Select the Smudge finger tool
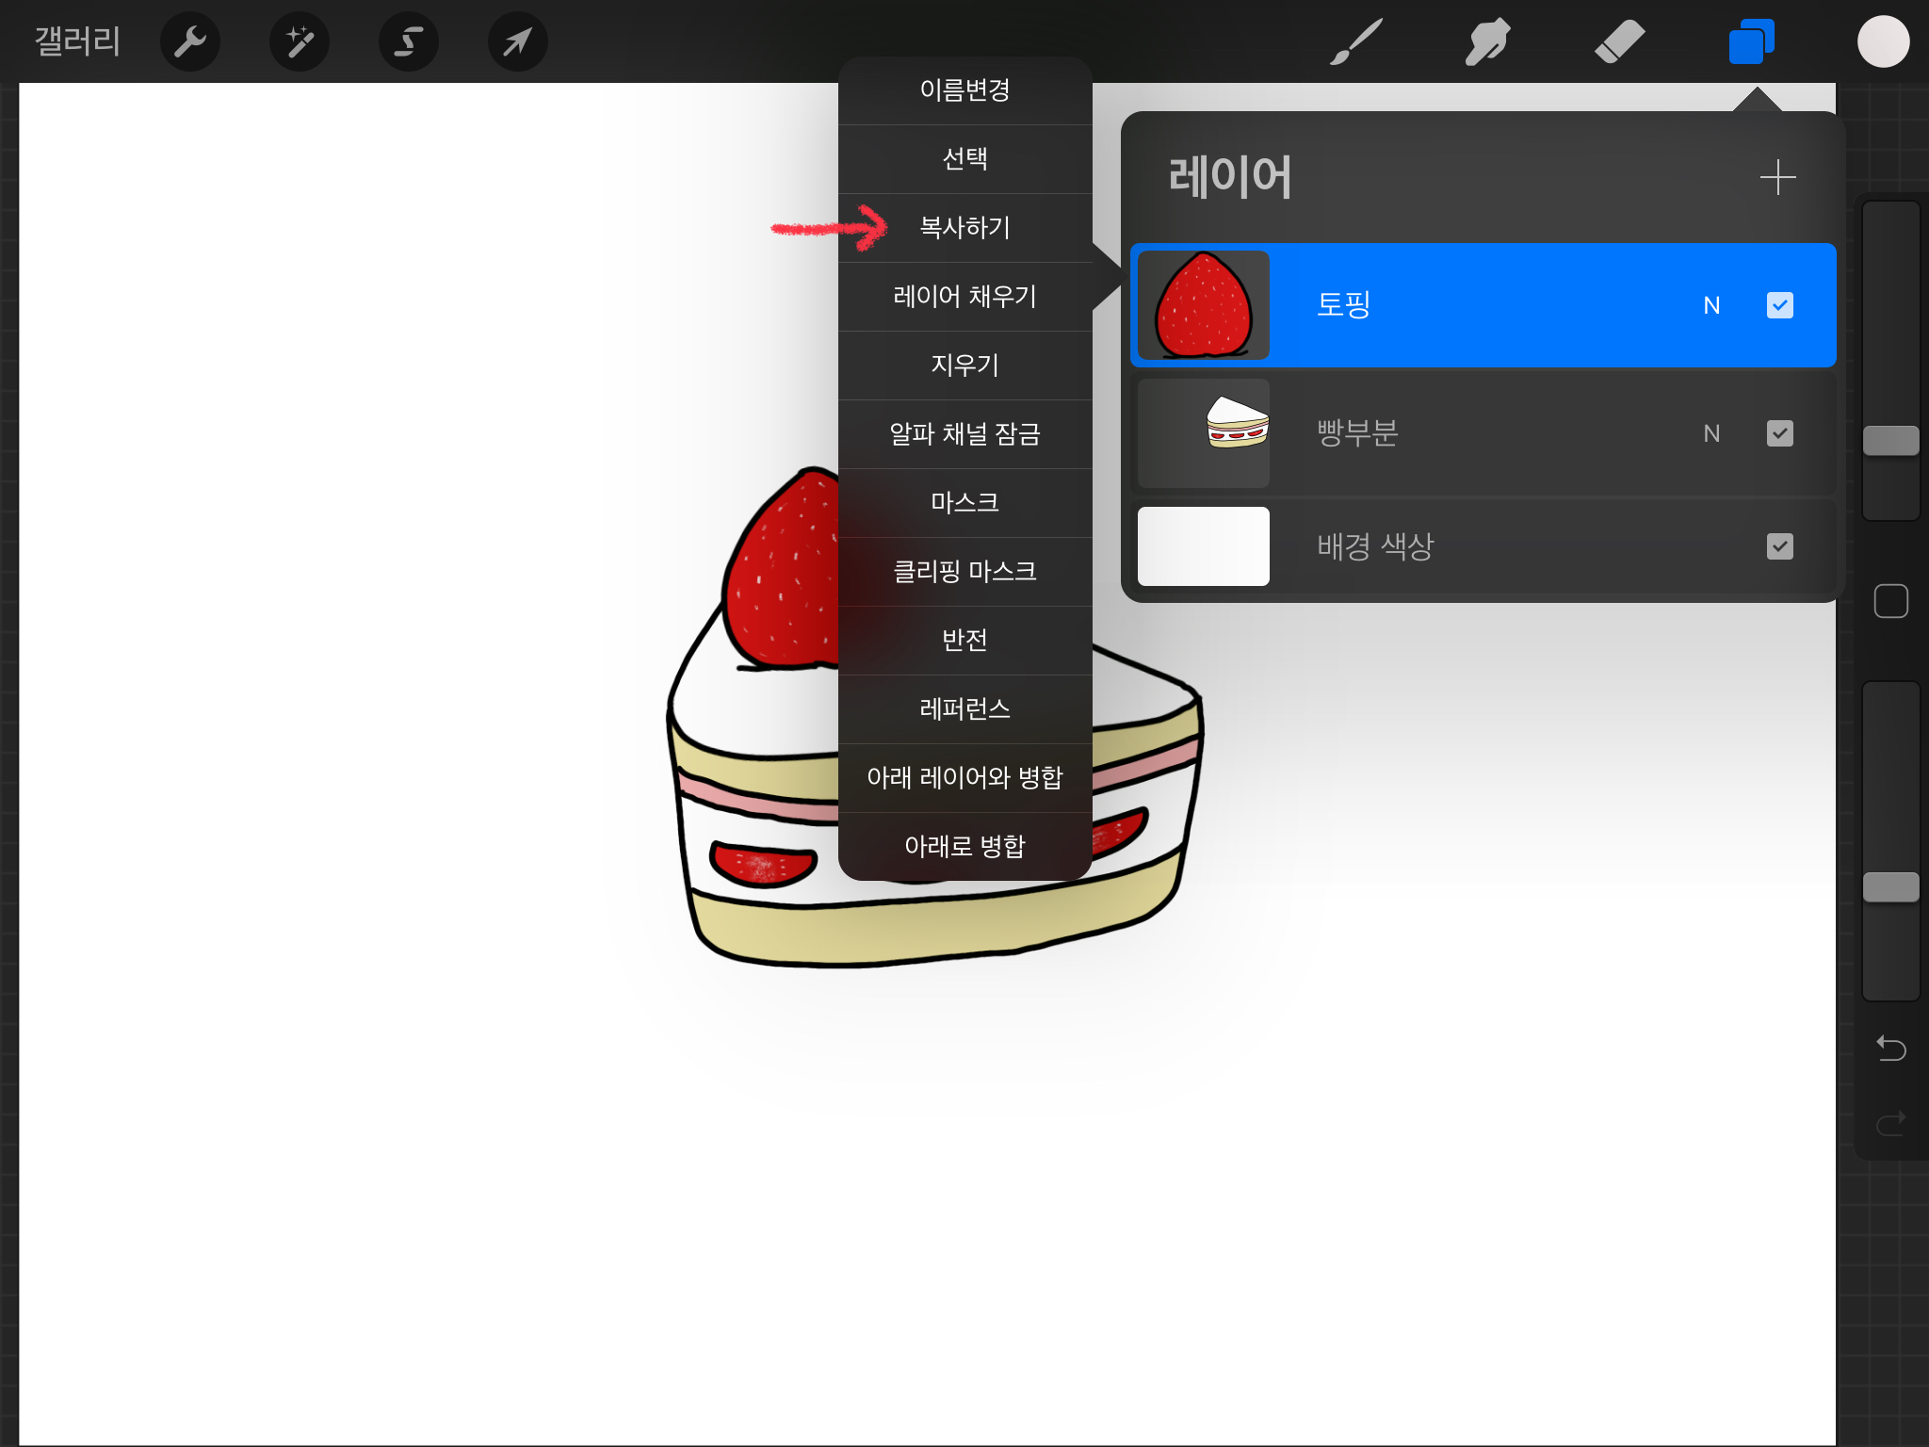Image resolution: width=1929 pixels, height=1447 pixels. point(1487,41)
